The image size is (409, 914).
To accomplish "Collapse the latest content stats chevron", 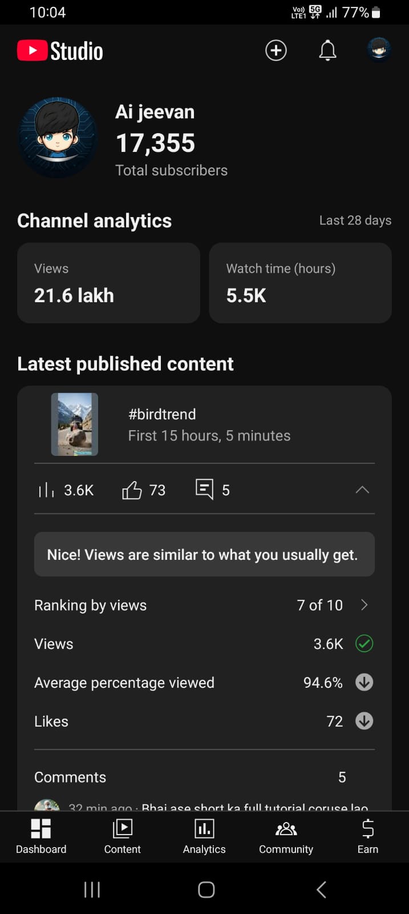I will click(x=362, y=490).
